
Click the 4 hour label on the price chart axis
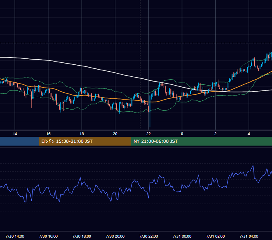[249, 134]
